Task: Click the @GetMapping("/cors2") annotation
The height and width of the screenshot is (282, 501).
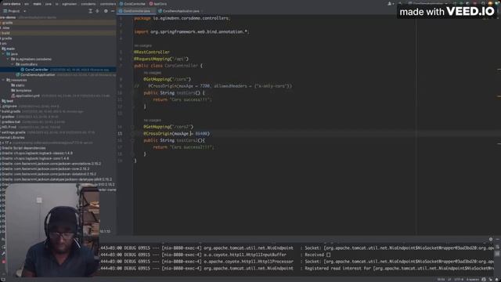Action: click(x=168, y=127)
